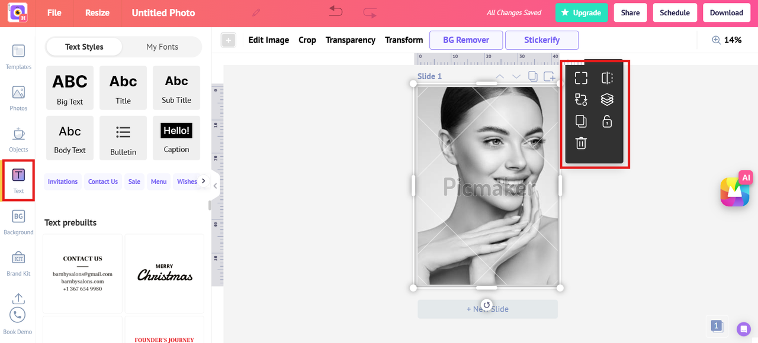Move slide up with chevron
This screenshot has width=758, height=343.
[x=500, y=76]
